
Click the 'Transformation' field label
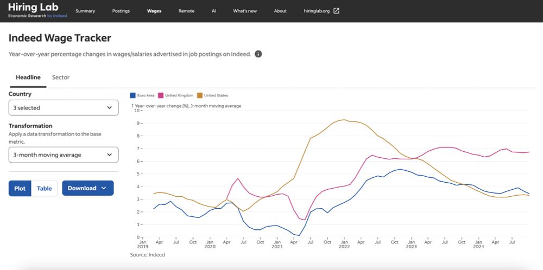click(x=30, y=126)
